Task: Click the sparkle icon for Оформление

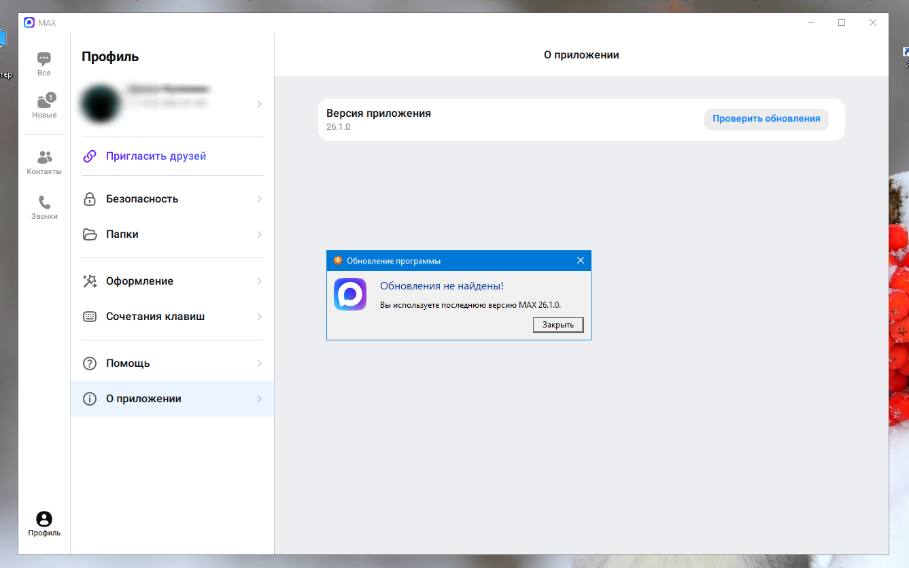Action: pyautogui.click(x=90, y=281)
